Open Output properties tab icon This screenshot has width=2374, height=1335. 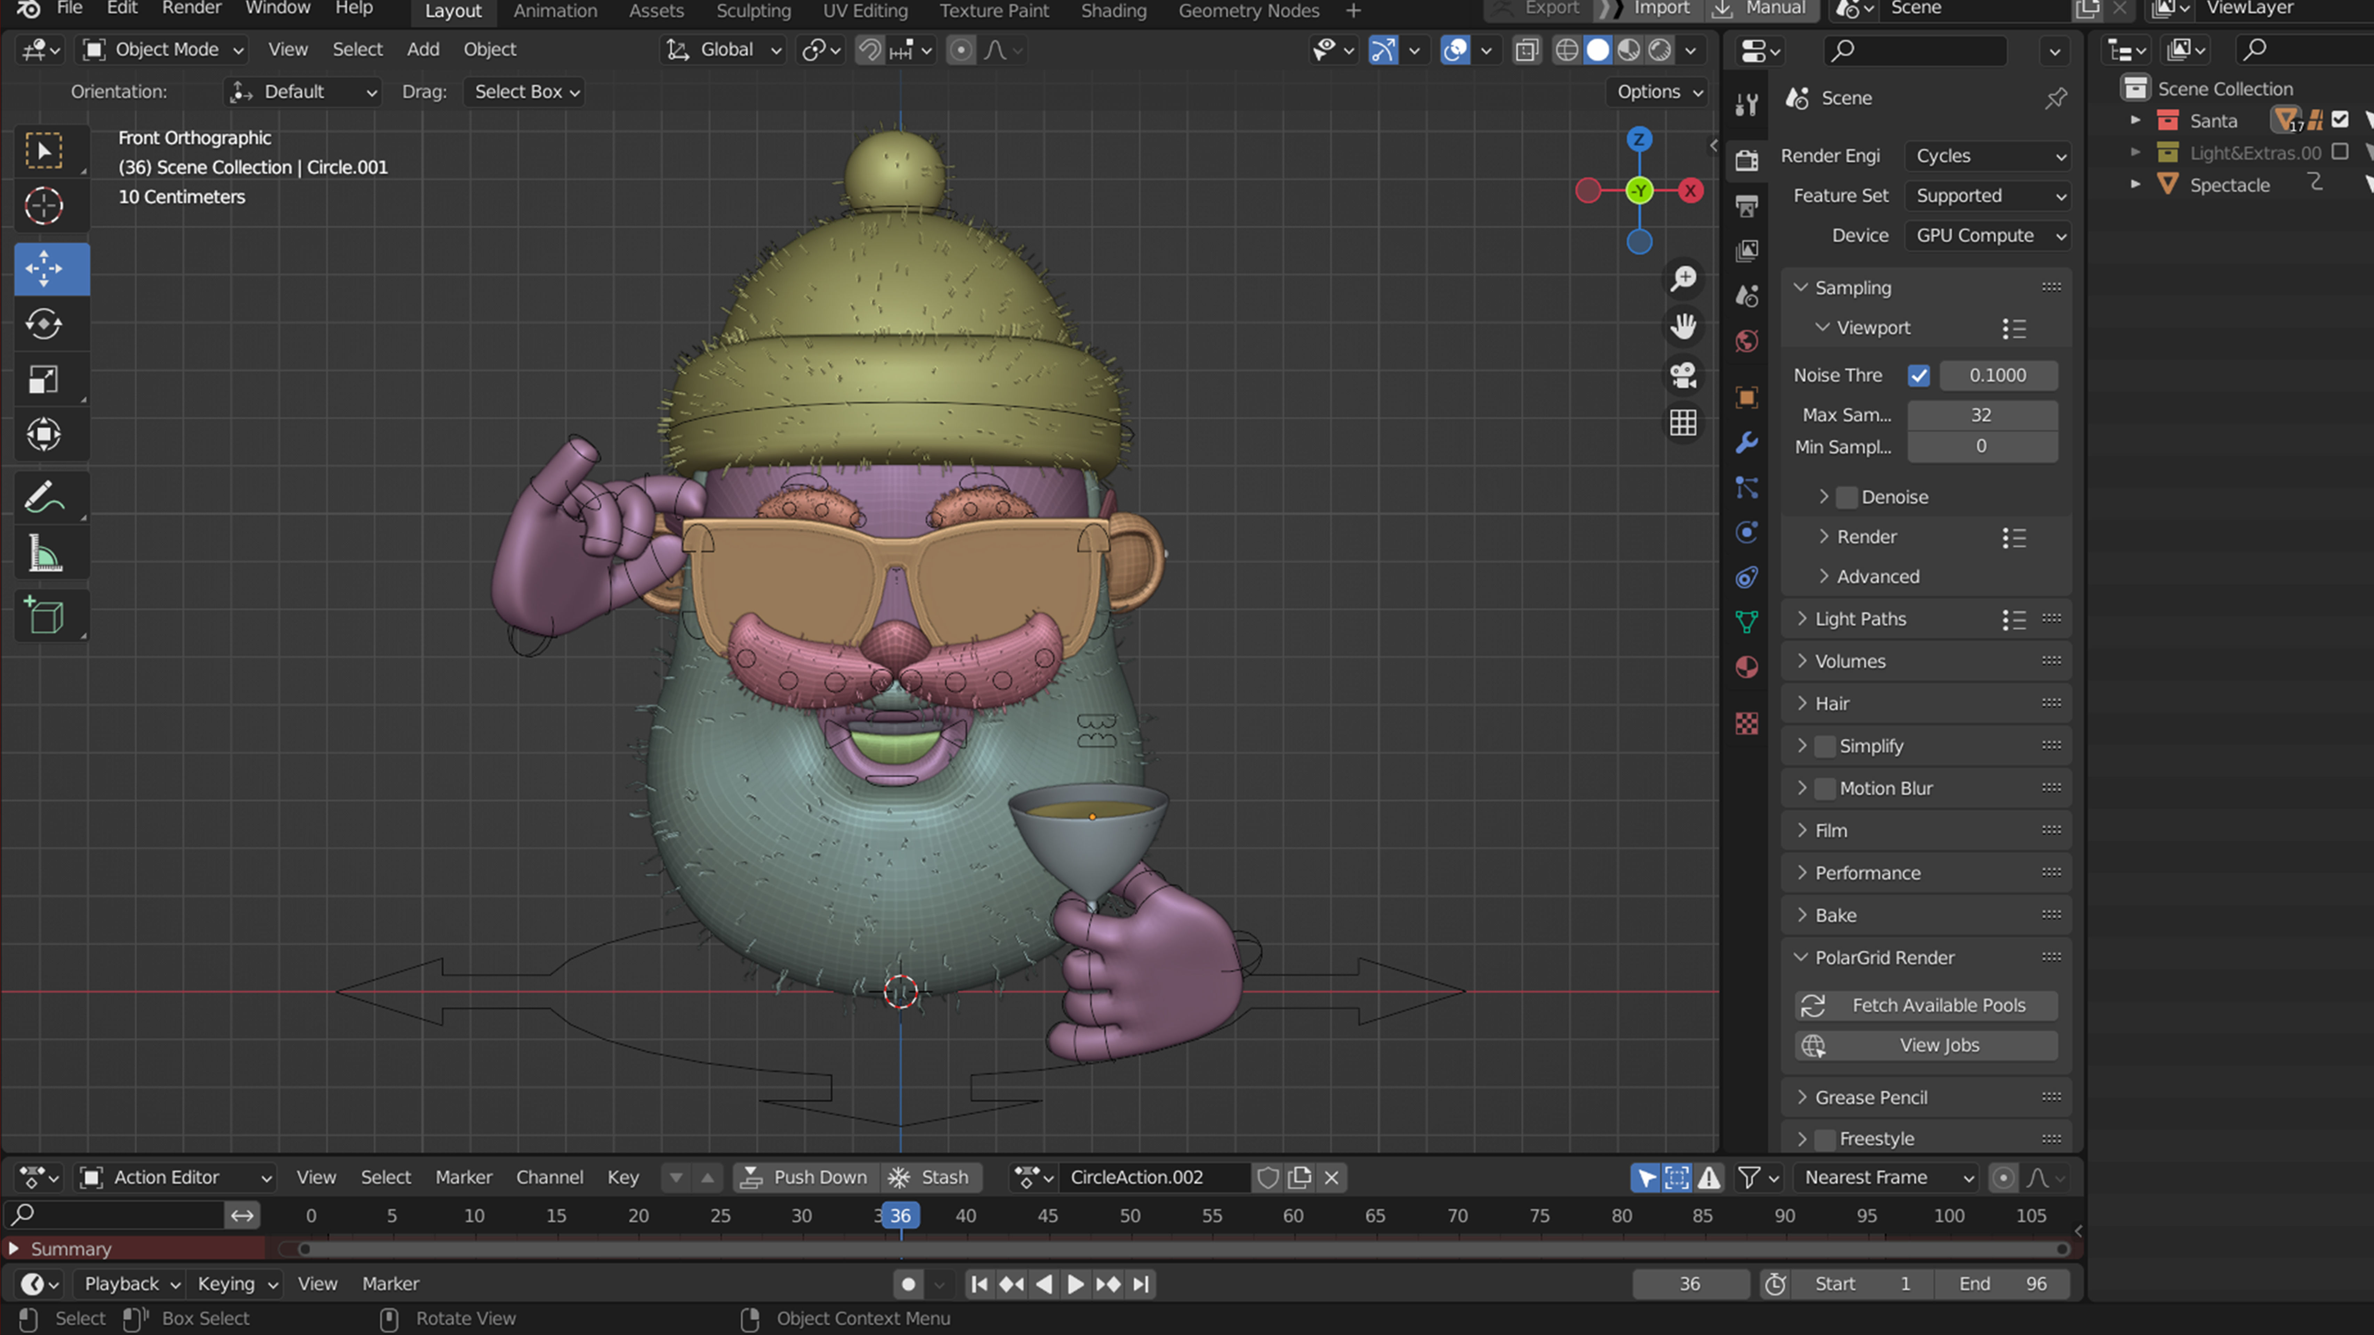click(x=1746, y=205)
